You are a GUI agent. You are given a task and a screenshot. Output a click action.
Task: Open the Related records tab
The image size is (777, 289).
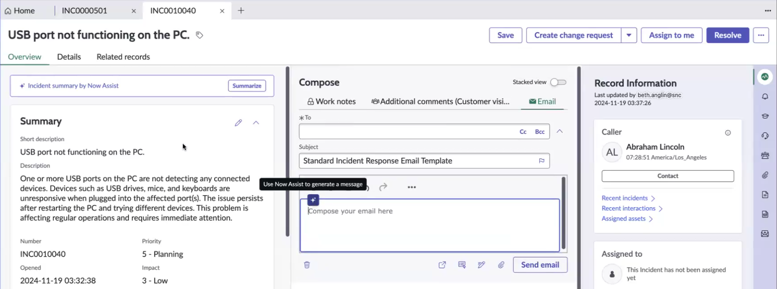pos(123,57)
